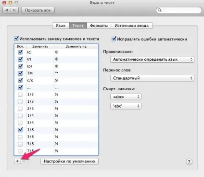Viewport: 204px width, 177px height.
Task: Select the 5/8 text in the list
Action: pyautogui.click(x=30, y=144)
